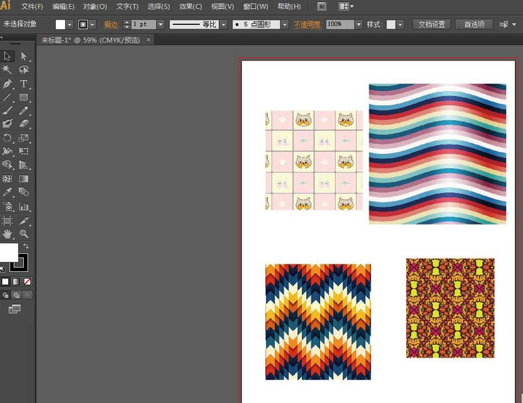Select the Type tool
Screen dimensions: 523x403
[24, 84]
